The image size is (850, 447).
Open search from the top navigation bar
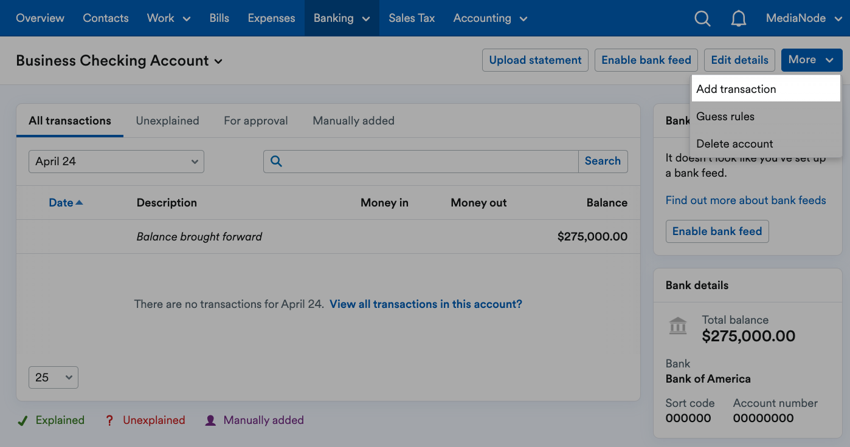pos(702,18)
